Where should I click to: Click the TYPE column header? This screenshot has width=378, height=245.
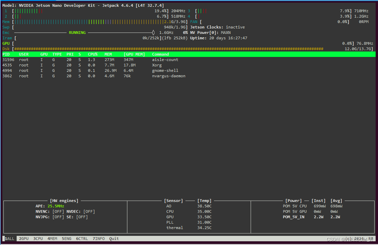pyautogui.click(x=57, y=54)
